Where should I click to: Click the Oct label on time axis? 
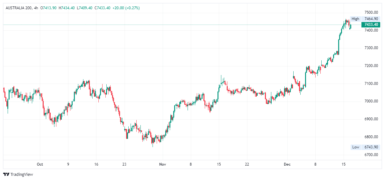click(x=40, y=164)
